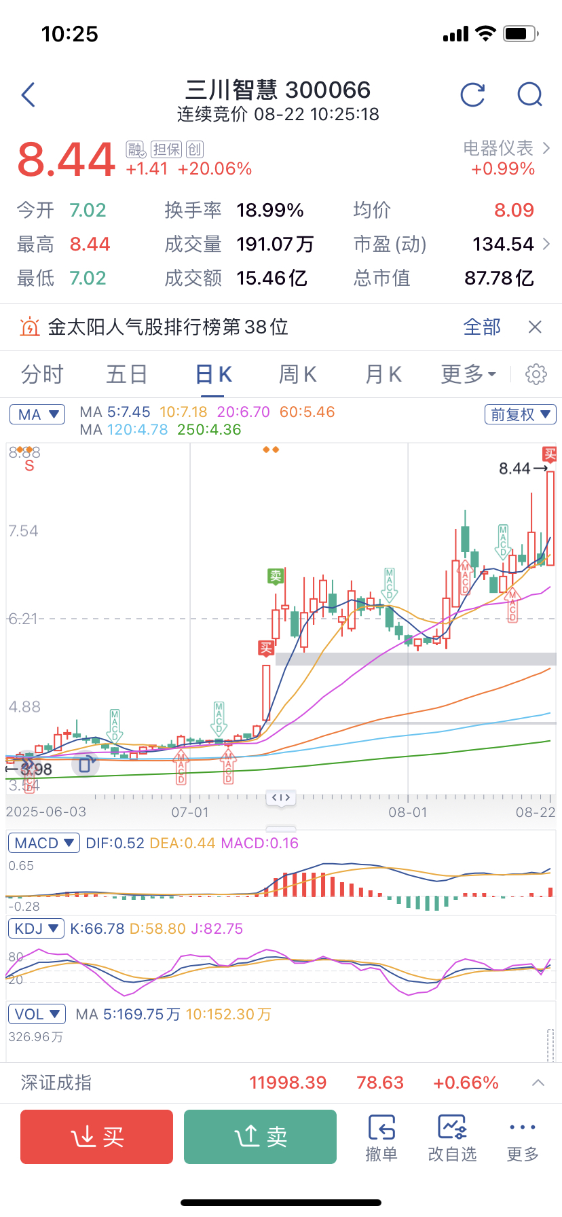Viewport: 562px width, 1217px height.
Task: Switch to the 五日 tab
Action: [127, 374]
